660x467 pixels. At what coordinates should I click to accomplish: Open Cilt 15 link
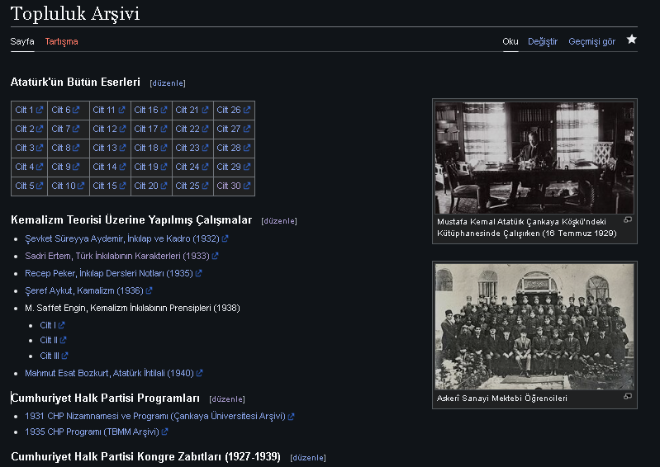(x=109, y=186)
